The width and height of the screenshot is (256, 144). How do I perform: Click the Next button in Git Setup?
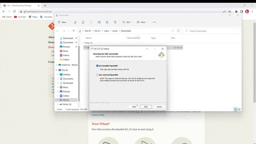[146, 107]
